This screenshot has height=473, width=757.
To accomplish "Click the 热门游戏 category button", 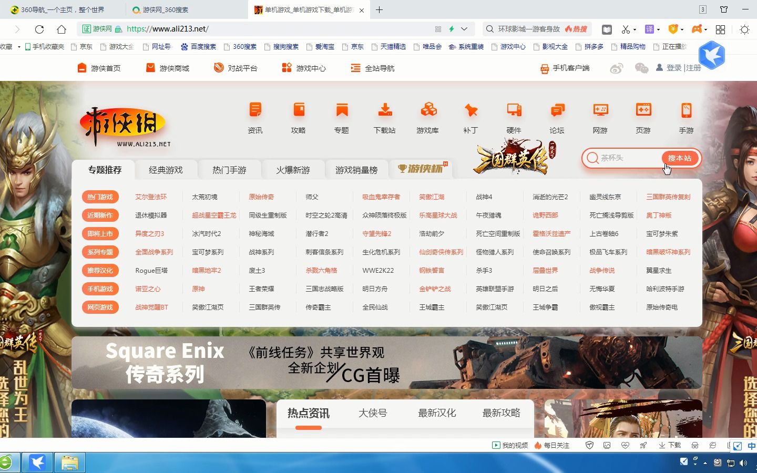I will coord(100,197).
